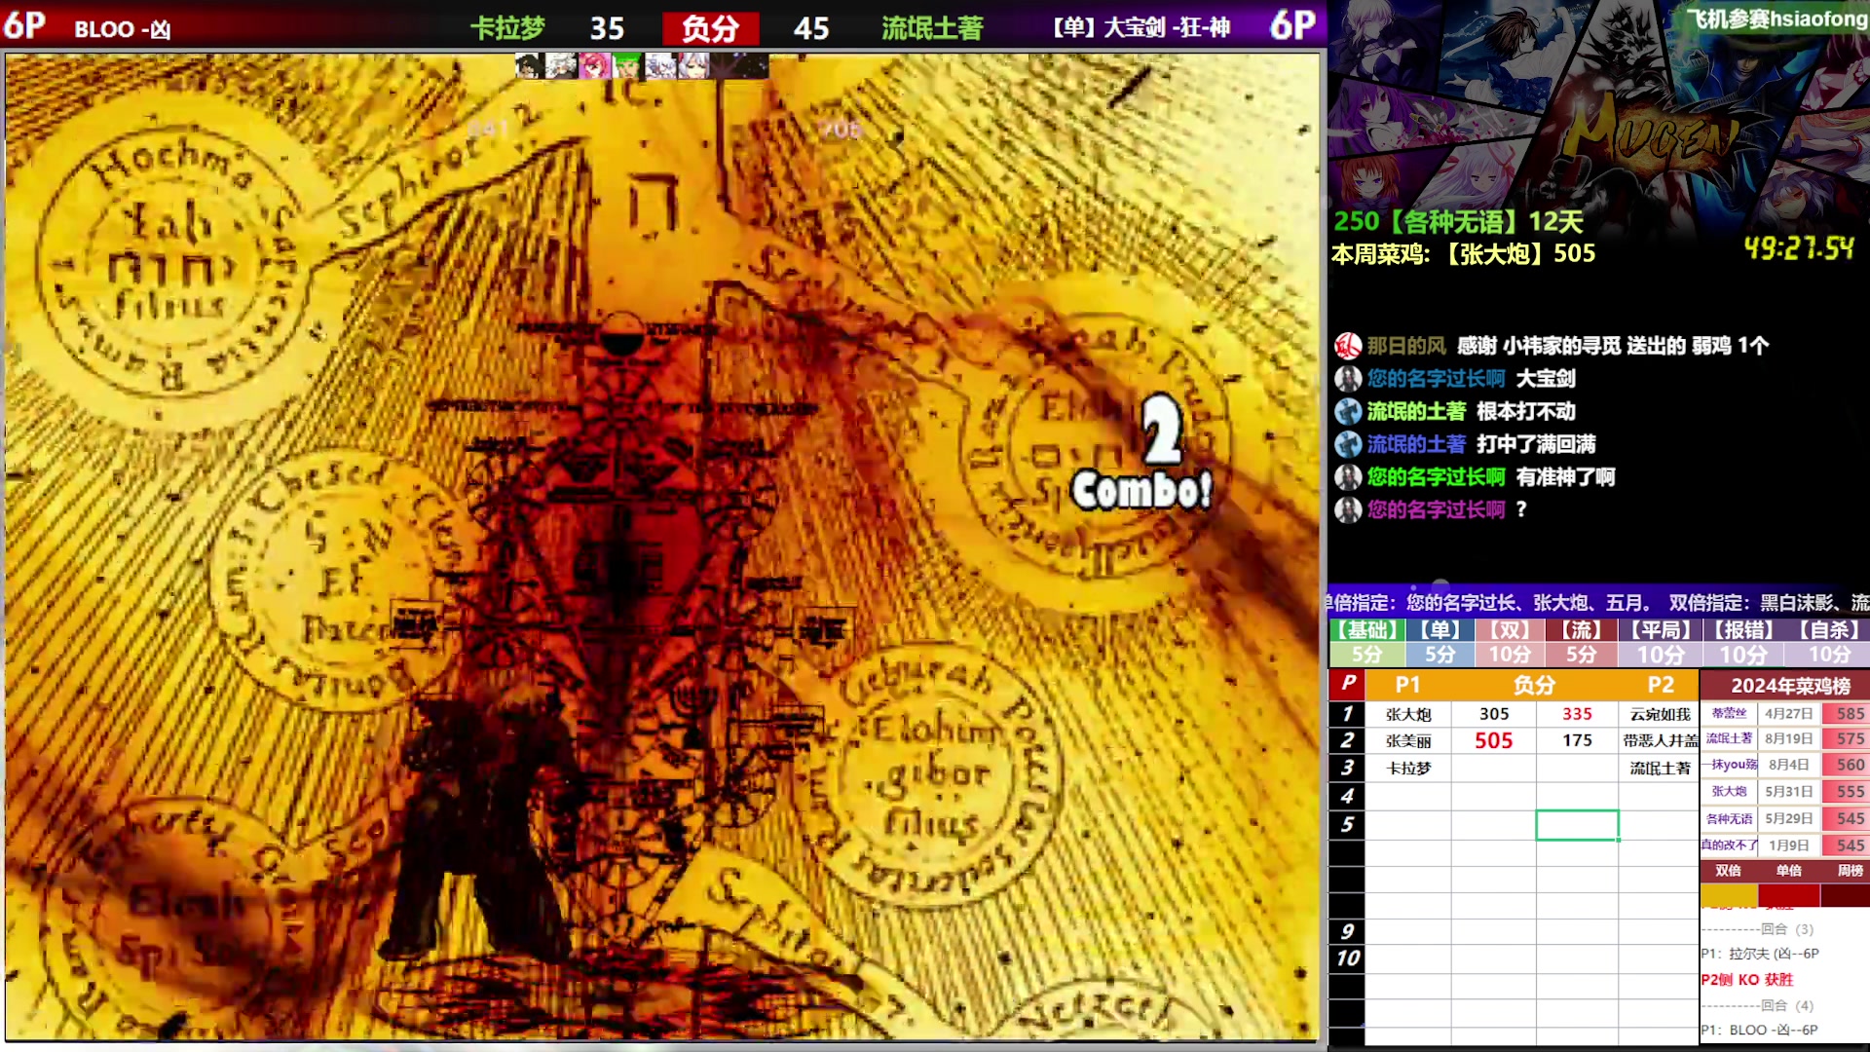Select the 【基础】 score category header
Viewport: 1870px width, 1052px height.
(x=1367, y=630)
